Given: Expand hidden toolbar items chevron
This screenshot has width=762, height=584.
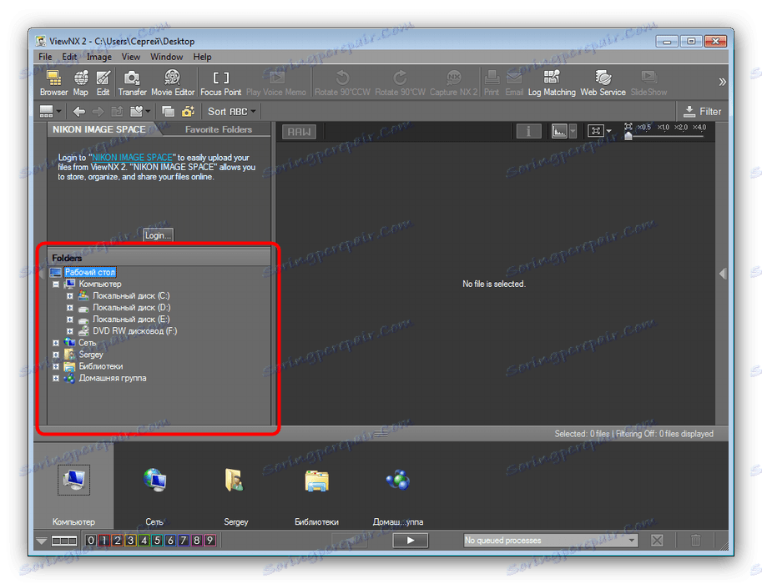Looking at the screenshot, I should coord(722,82).
